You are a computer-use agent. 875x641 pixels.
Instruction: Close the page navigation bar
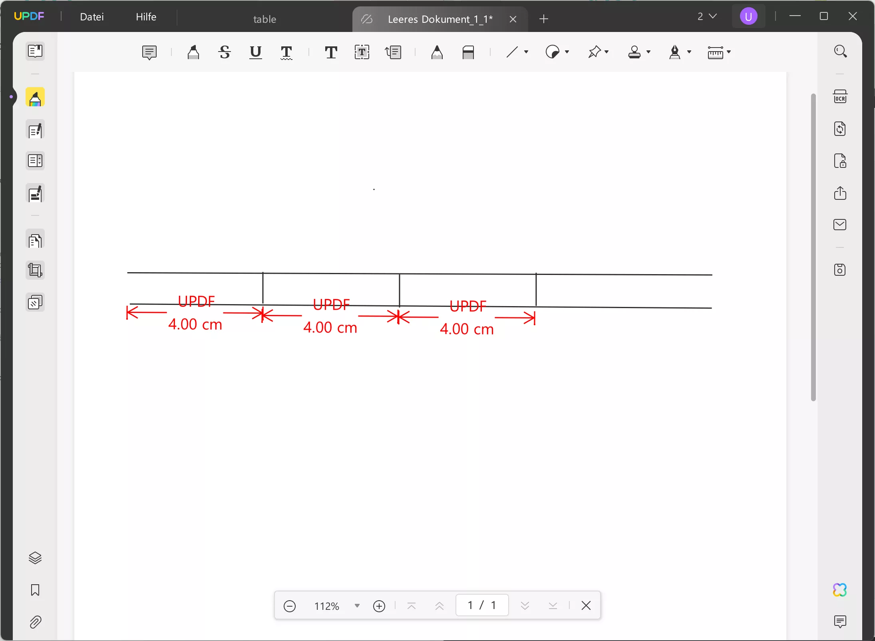(x=586, y=605)
